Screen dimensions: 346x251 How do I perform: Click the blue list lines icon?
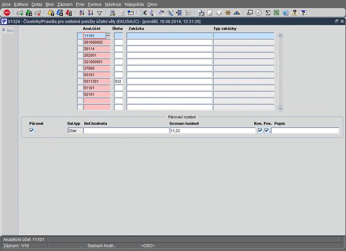tap(179, 13)
